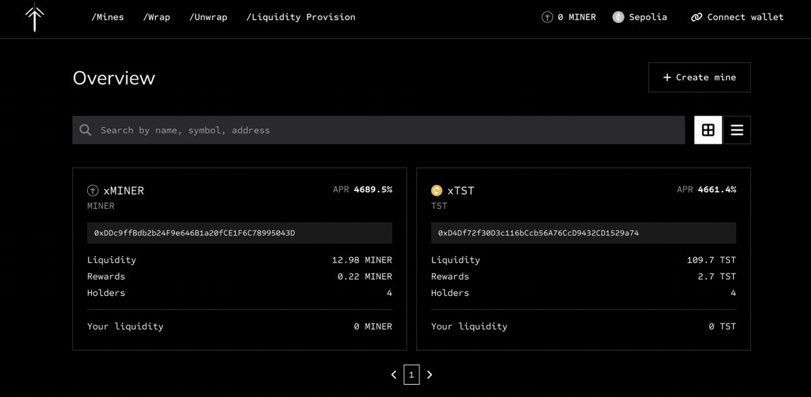811x397 pixels.
Task: Open the Sepolia network selector
Action: click(x=639, y=17)
